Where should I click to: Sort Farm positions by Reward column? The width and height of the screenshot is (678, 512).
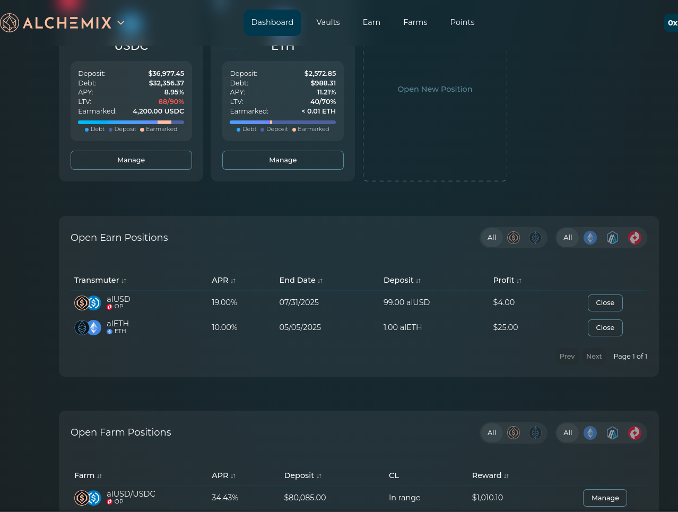490,475
